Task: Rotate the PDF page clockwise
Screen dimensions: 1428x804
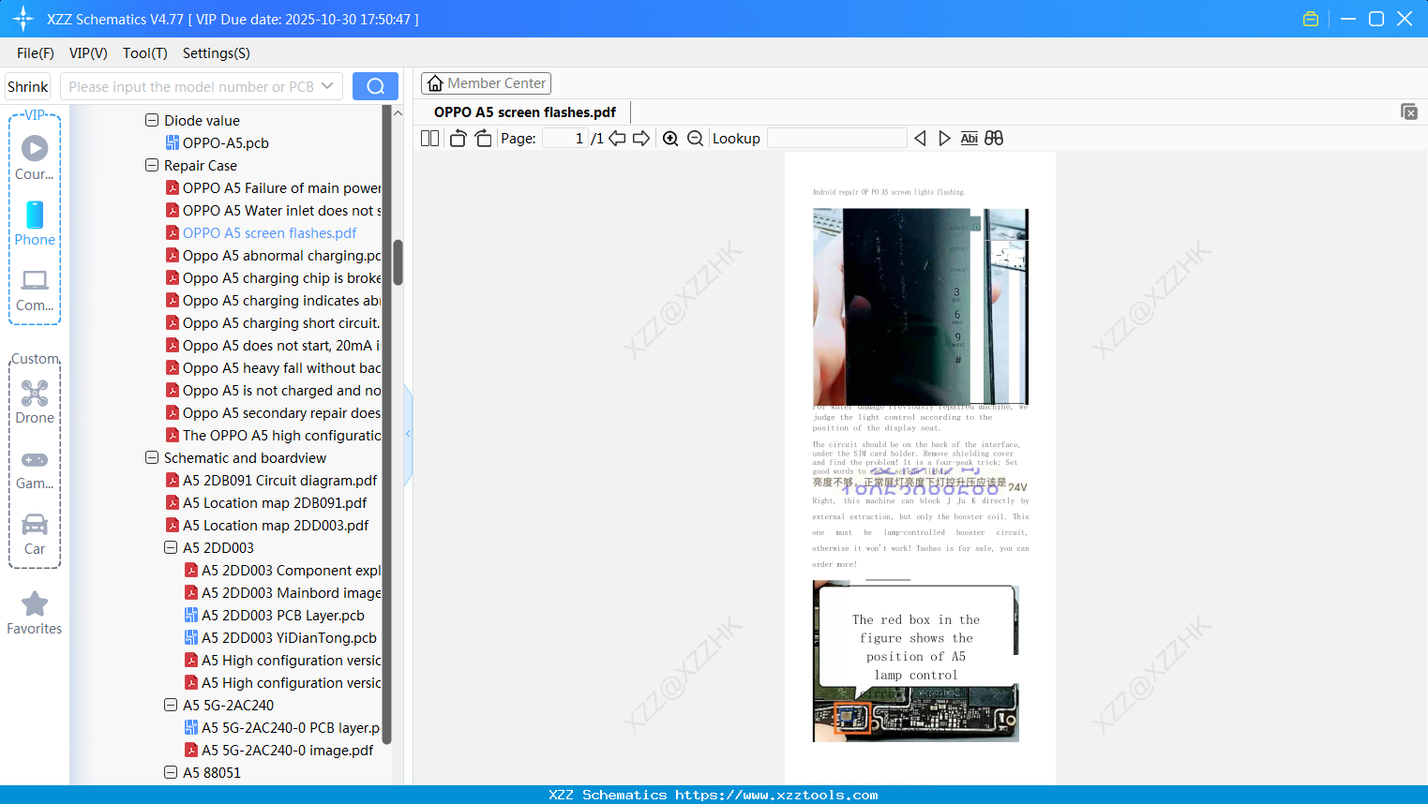Action: [483, 139]
